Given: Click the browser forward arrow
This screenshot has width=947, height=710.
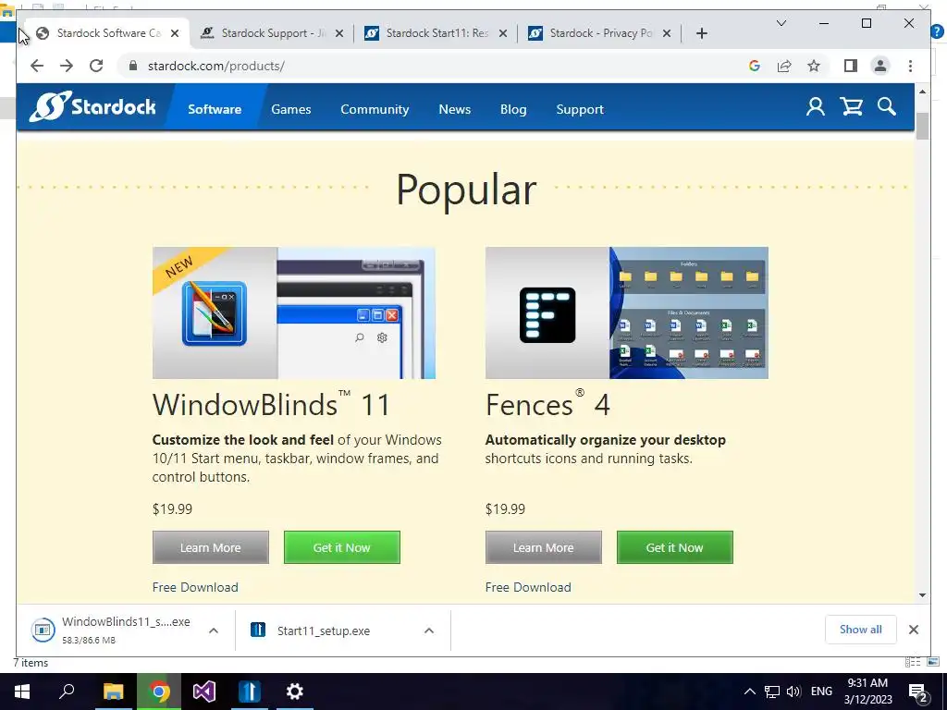Looking at the screenshot, I should click(67, 66).
